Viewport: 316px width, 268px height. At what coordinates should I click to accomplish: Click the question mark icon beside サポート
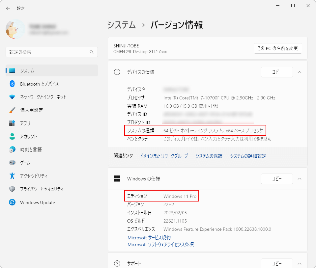click(x=117, y=263)
